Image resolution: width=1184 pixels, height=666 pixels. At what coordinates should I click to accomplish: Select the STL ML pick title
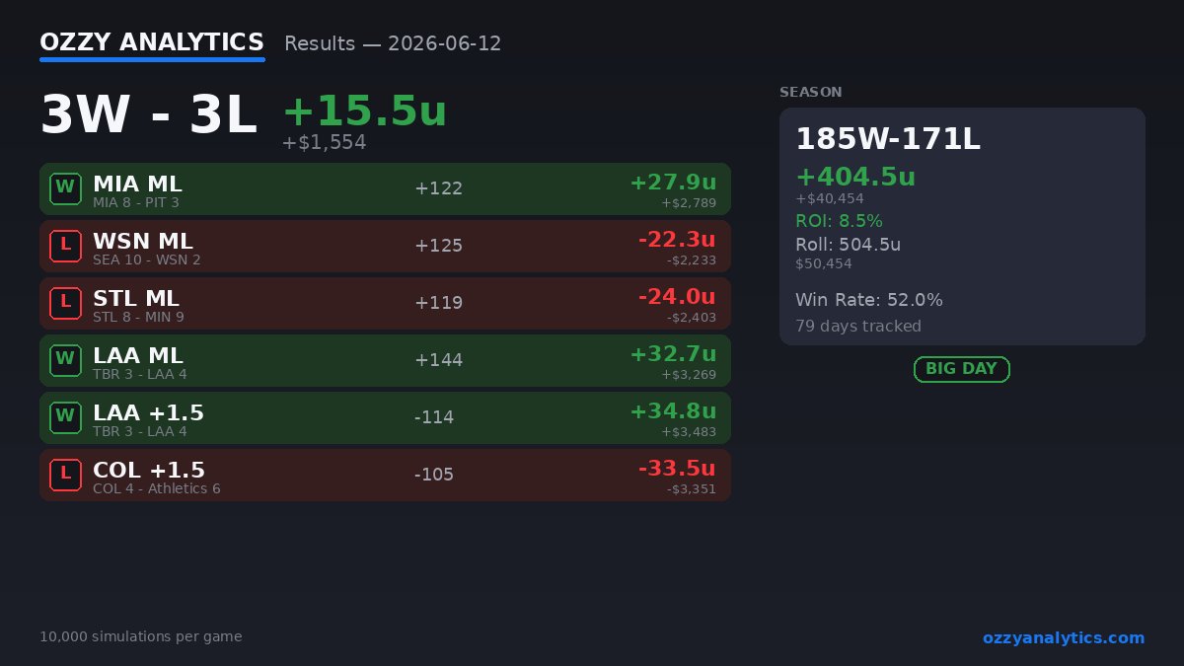136,299
